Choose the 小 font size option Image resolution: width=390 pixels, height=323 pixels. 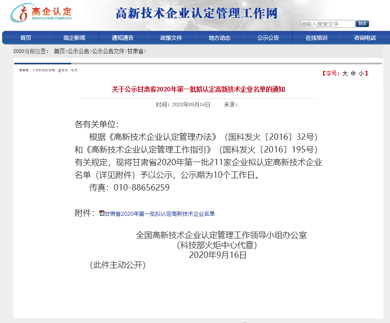point(361,73)
